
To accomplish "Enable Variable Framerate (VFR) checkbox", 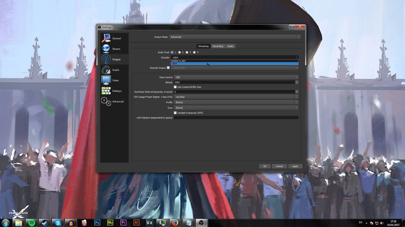I will pyautogui.click(x=175, y=113).
